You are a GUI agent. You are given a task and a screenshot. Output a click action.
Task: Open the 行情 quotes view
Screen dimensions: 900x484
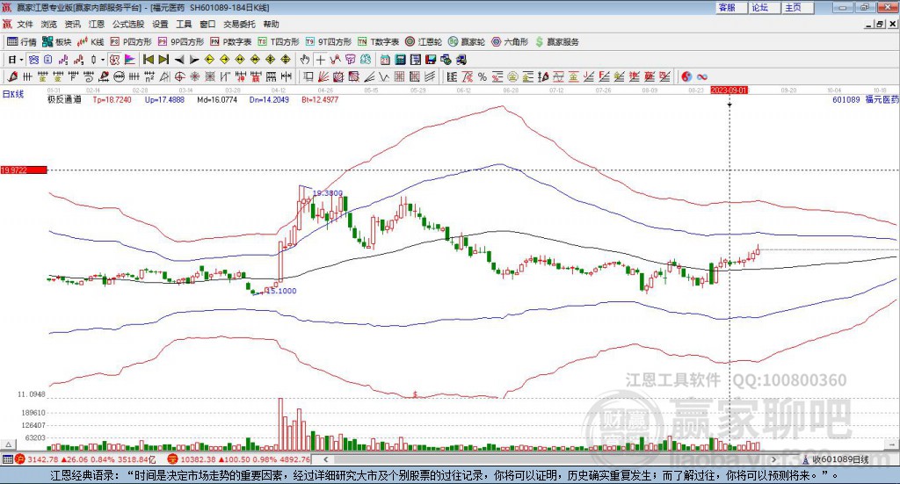(x=21, y=42)
